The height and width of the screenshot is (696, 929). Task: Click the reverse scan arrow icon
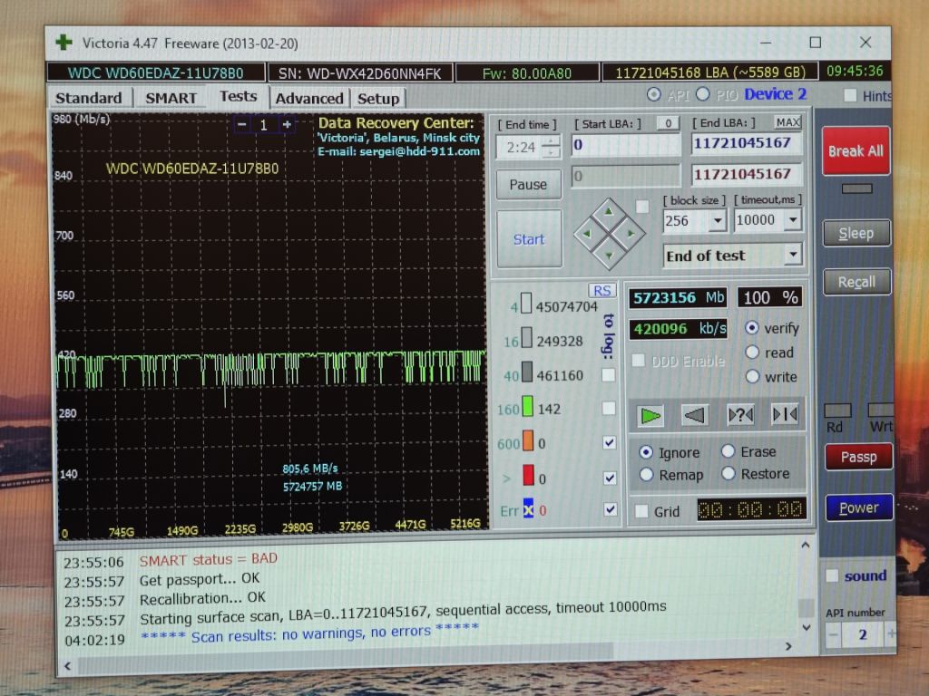tap(694, 415)
